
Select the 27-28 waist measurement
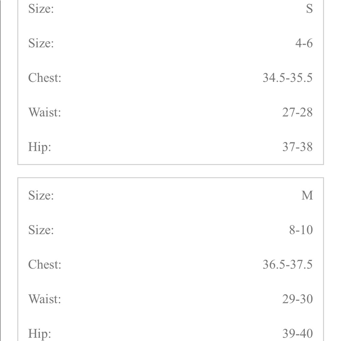(x=297, y=112)
